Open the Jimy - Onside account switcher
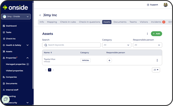The height and width of the screenshot is (106, 173). point(16,16)
